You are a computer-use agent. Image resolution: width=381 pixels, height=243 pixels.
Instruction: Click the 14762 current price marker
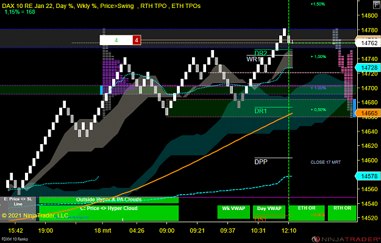point(368,43)
